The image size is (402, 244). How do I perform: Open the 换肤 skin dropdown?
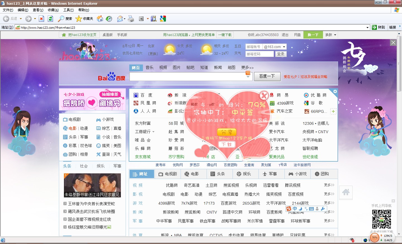pyautogui.click(x=331, y=35)
